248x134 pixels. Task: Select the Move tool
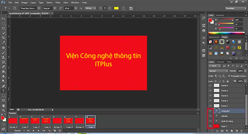[4, 19]
